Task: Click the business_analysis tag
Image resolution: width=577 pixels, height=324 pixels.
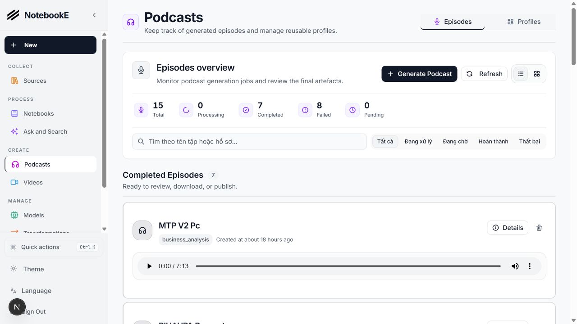Action: tap(186, 239)
